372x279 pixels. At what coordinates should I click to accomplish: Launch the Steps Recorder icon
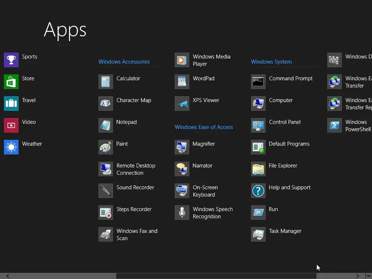click(106, 213)
